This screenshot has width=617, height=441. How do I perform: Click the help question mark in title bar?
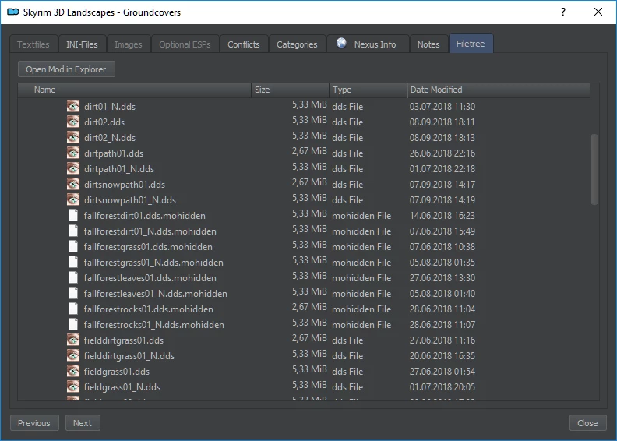563,12
